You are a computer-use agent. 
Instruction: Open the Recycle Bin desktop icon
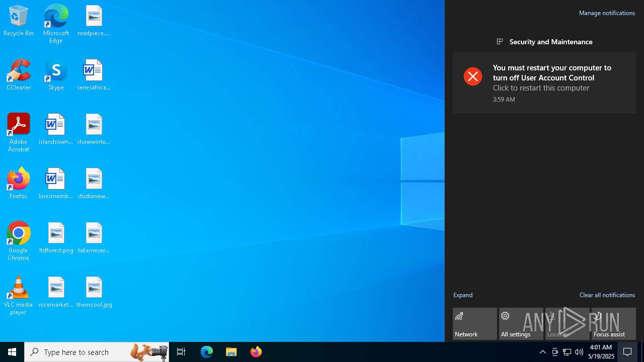pyautogui.click(x=19, y=21)
